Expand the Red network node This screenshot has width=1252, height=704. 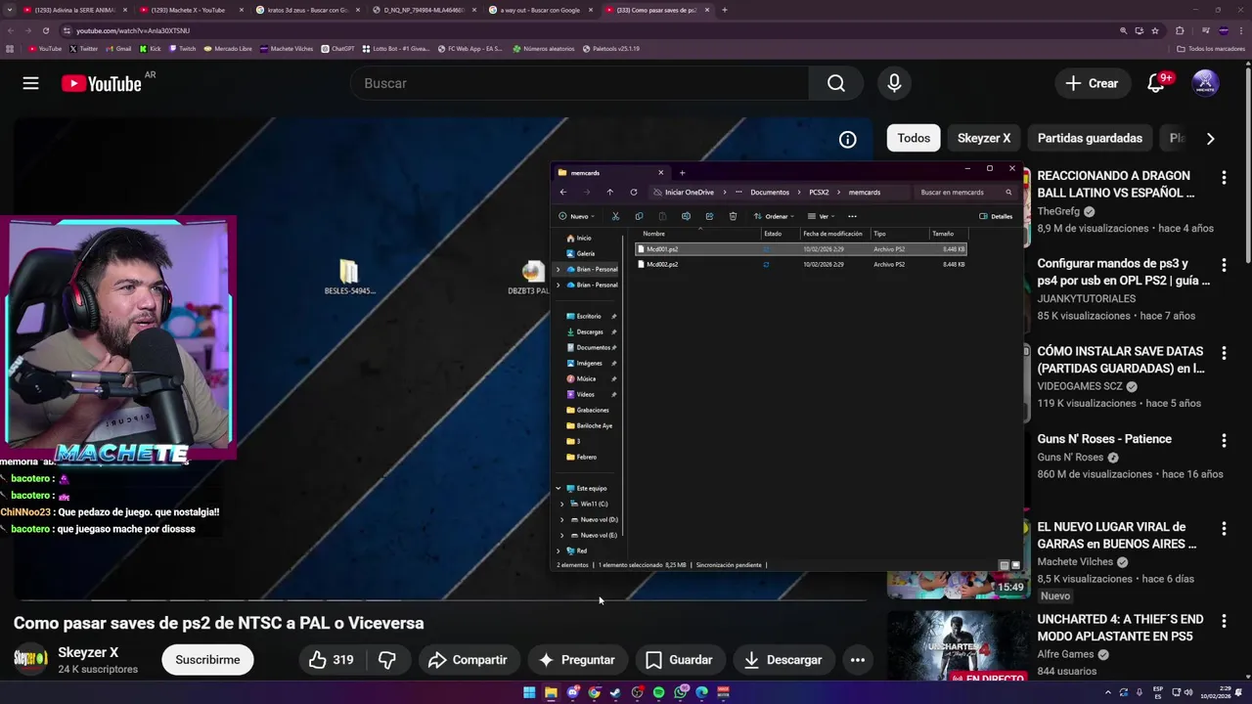[x=559, y=550]
